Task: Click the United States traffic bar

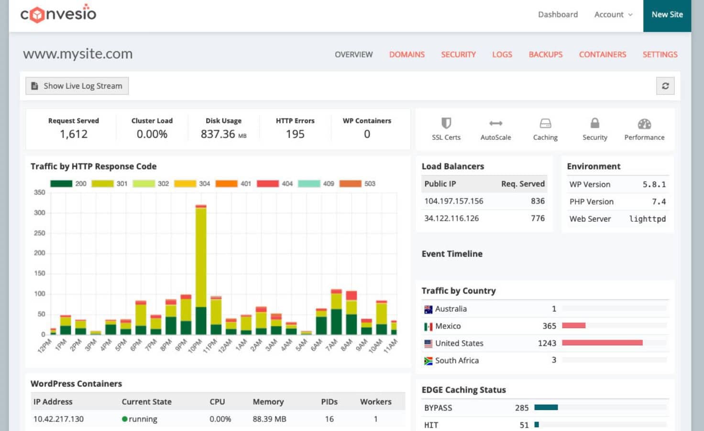Action: 603,342
